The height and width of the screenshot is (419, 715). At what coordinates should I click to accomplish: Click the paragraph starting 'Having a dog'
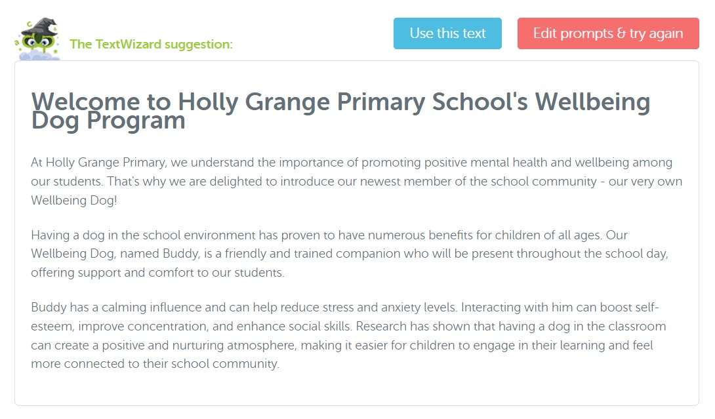coord(349,254)
